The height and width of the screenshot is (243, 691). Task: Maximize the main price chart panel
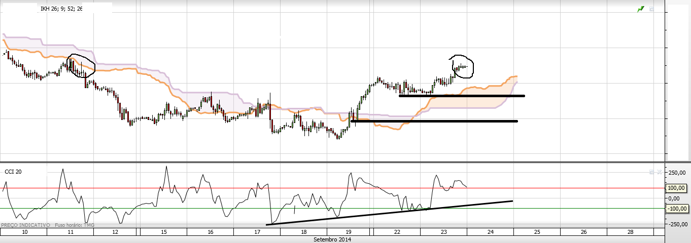click(x=652, y=9)
